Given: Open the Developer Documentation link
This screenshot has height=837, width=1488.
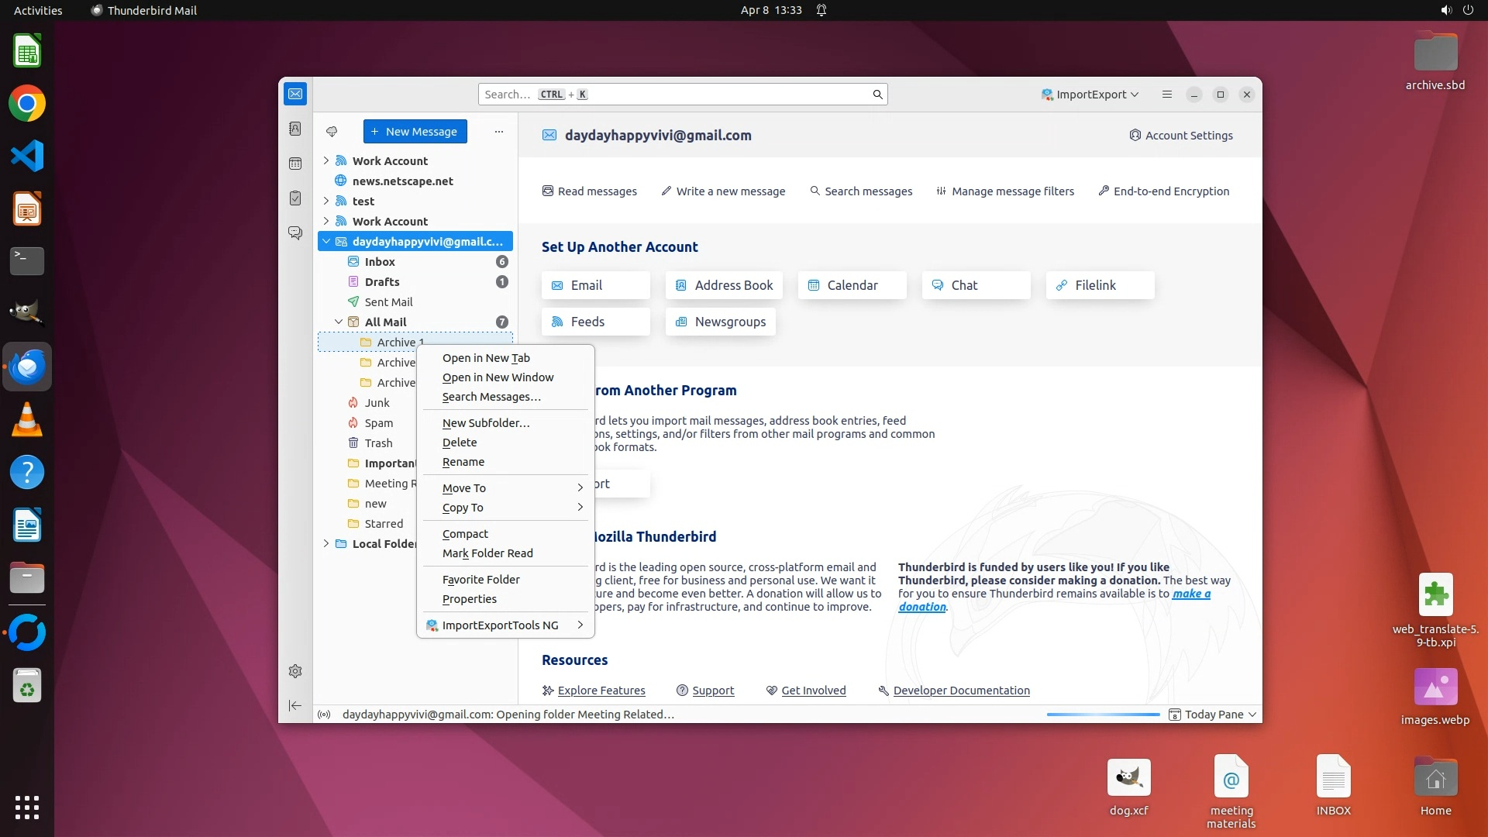Looking at the screenshot, I should point(961,691).
